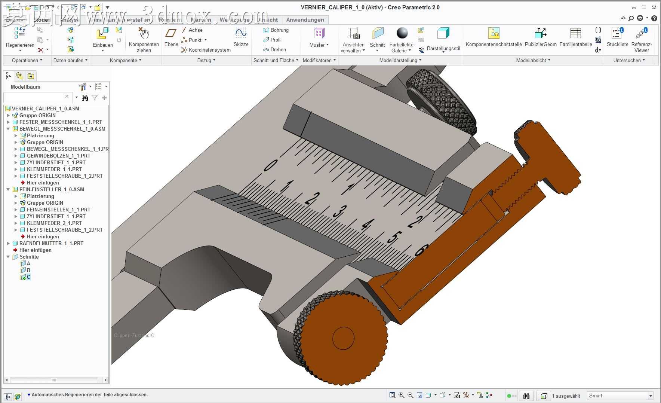
Task: Switch to the Anwendungen ribbon tab
Action: coord(305,20)
